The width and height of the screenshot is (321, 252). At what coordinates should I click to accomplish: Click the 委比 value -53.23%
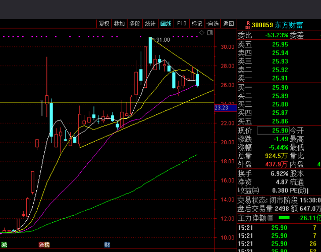click(277, 35)
